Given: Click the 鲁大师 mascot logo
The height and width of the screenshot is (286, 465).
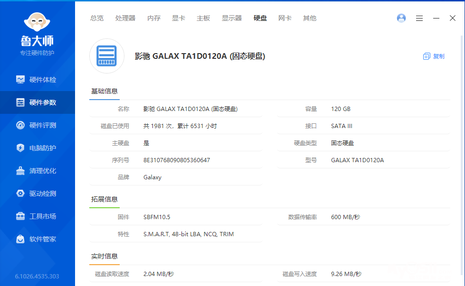Looking at the screenshot, I should click(37, 24).
